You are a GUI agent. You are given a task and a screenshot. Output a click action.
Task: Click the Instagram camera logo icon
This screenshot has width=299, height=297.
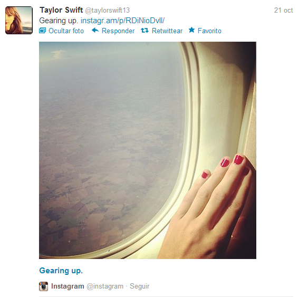click(x=43, y=286)
